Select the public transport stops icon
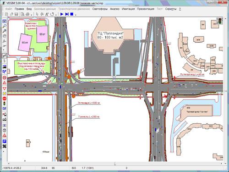229x172 pixels. click(5, 114)
